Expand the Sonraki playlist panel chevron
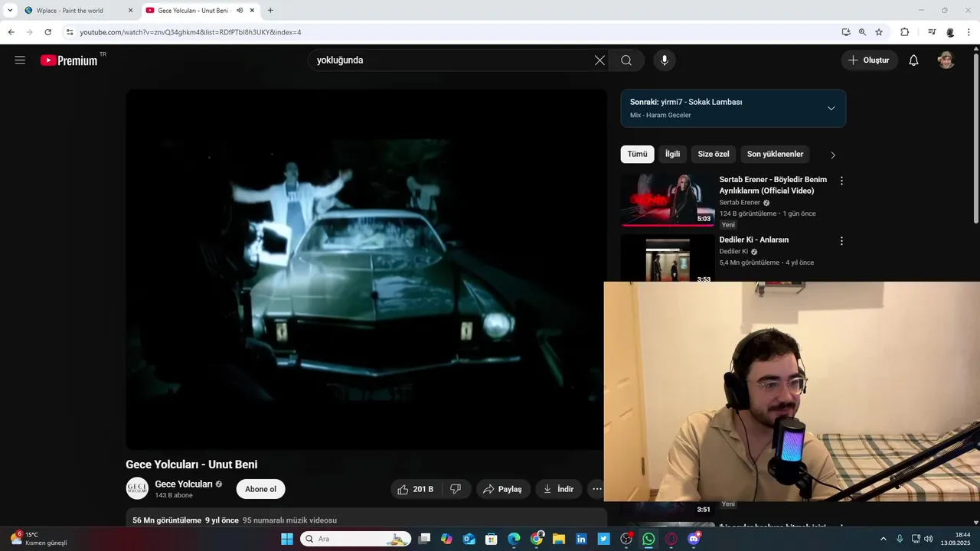 pos(831,108)
